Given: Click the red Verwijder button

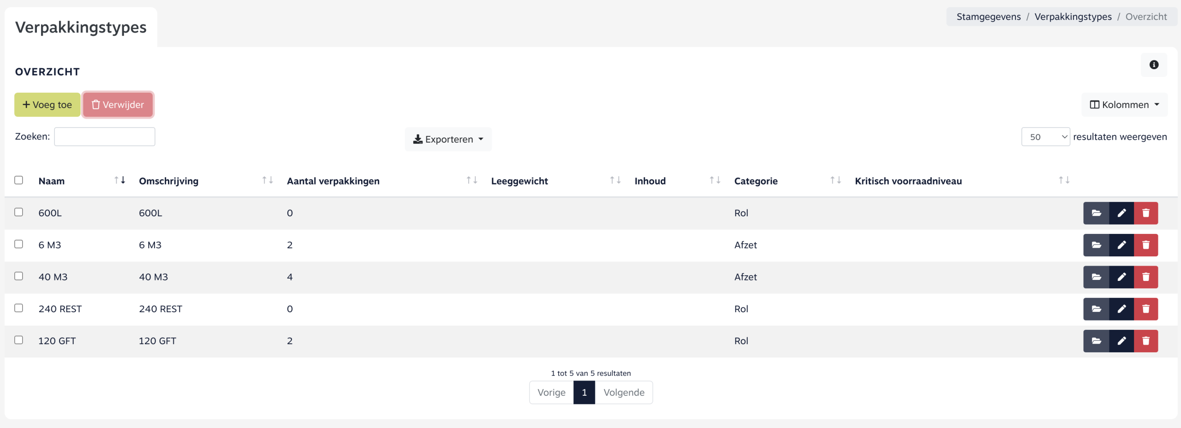Looking at the screenshot, I should tap(118, 105).
